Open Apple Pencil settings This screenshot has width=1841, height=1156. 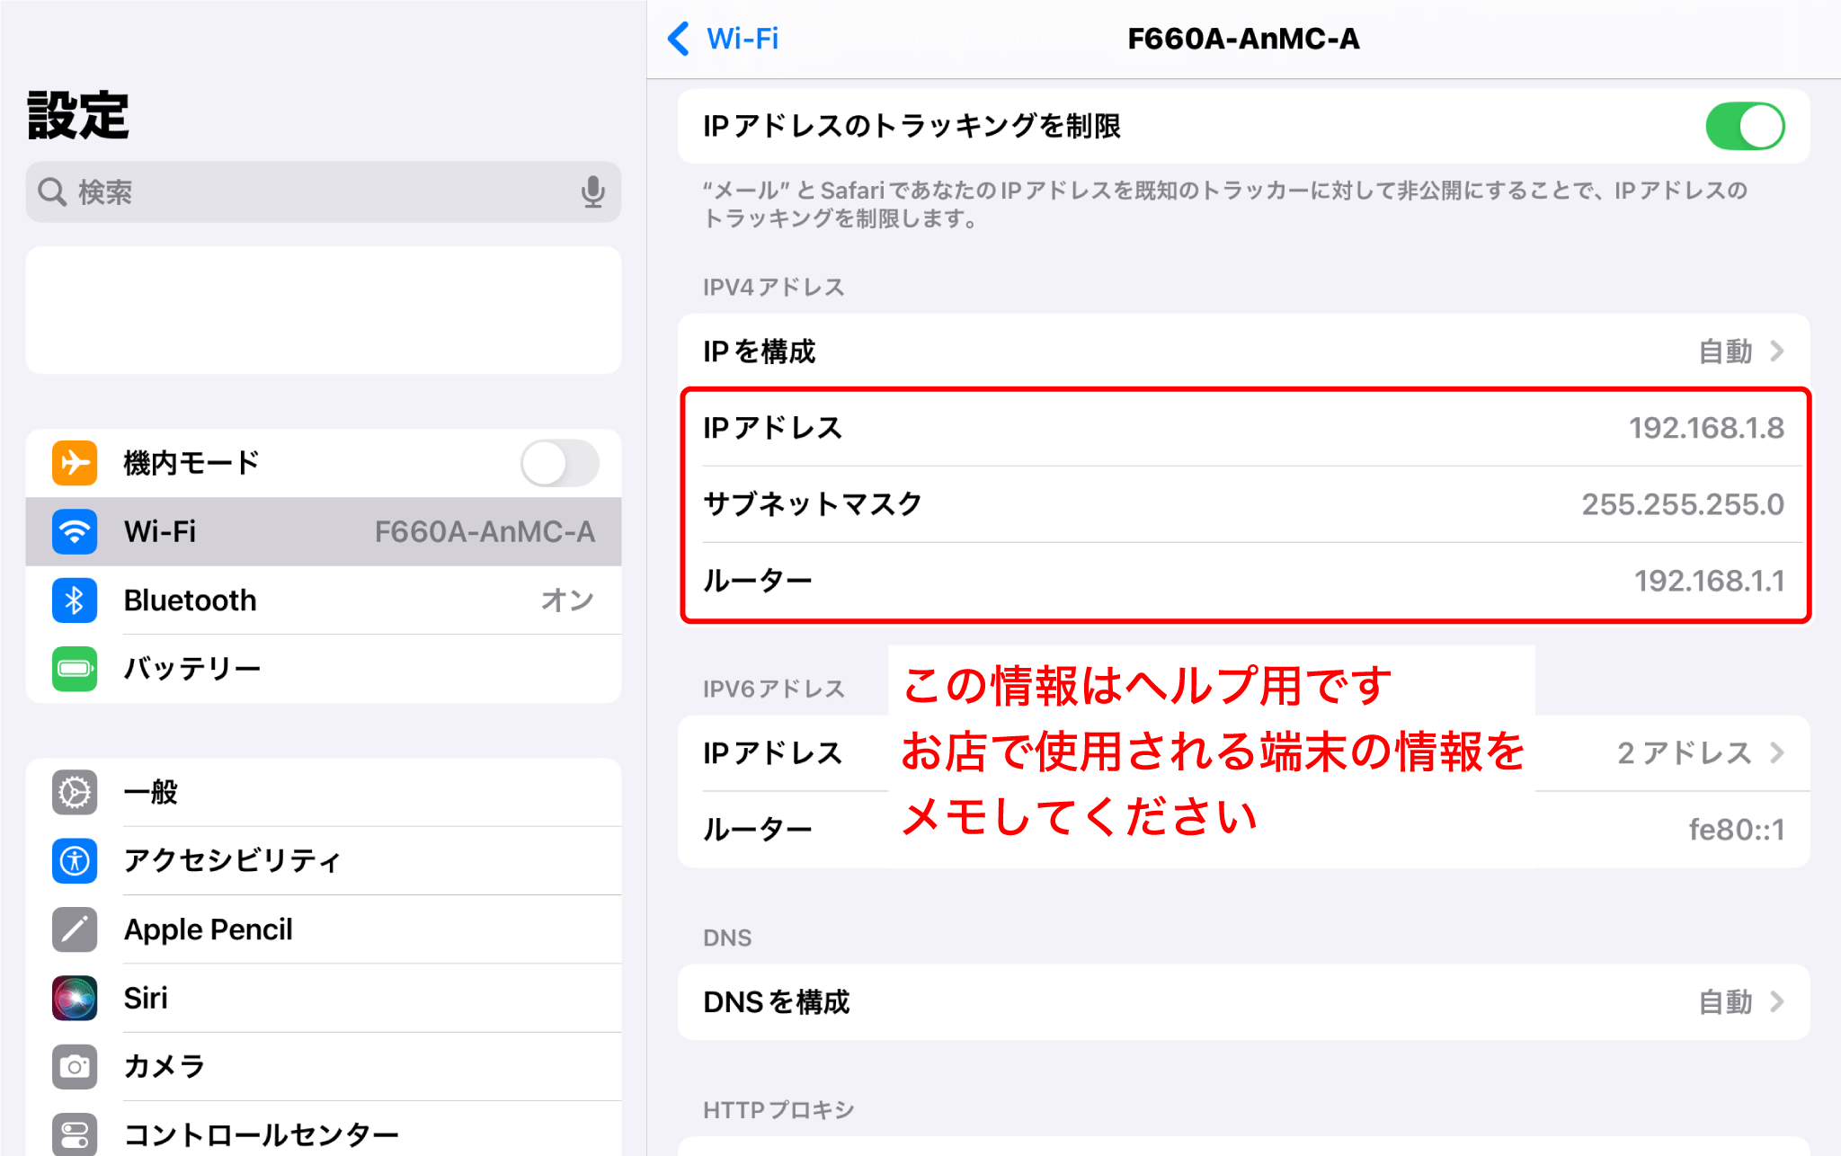click(209, 929)
